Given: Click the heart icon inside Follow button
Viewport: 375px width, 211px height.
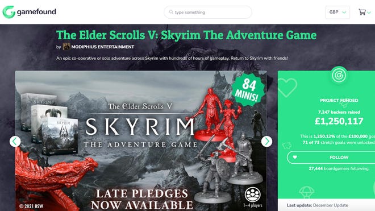Looking at the screenshot, I should (x=295, y=157).
